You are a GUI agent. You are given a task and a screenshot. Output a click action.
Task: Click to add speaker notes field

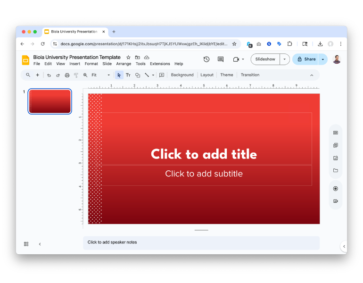201,243
